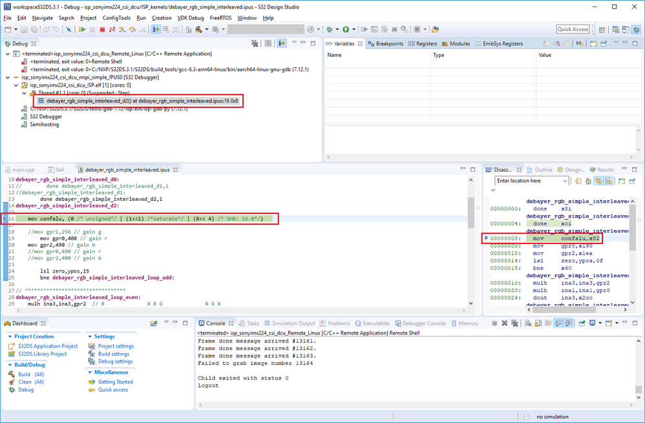Switch to the Debugger Console tab
The width and height of the screenshot is (645, 423).
pyautogui.click(x=420, y=324)
